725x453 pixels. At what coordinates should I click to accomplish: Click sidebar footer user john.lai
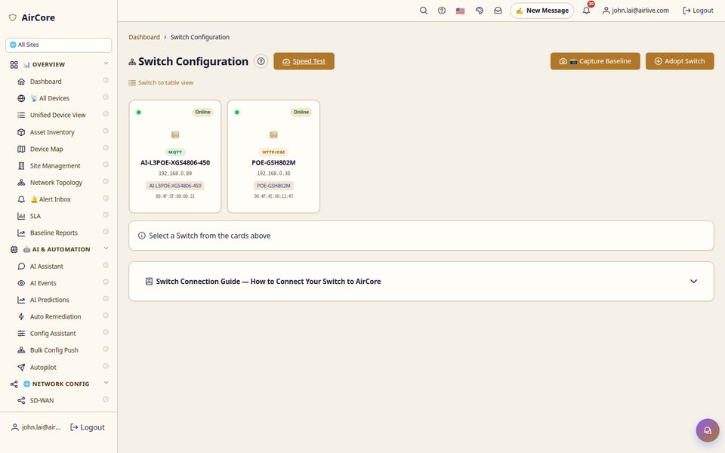click(36, 427)
